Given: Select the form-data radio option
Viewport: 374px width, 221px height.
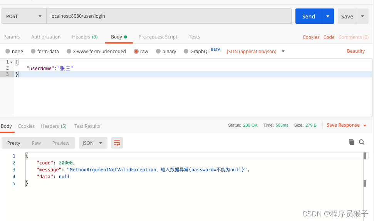Looking at the screenshot, I should click(x=33, y=51).
